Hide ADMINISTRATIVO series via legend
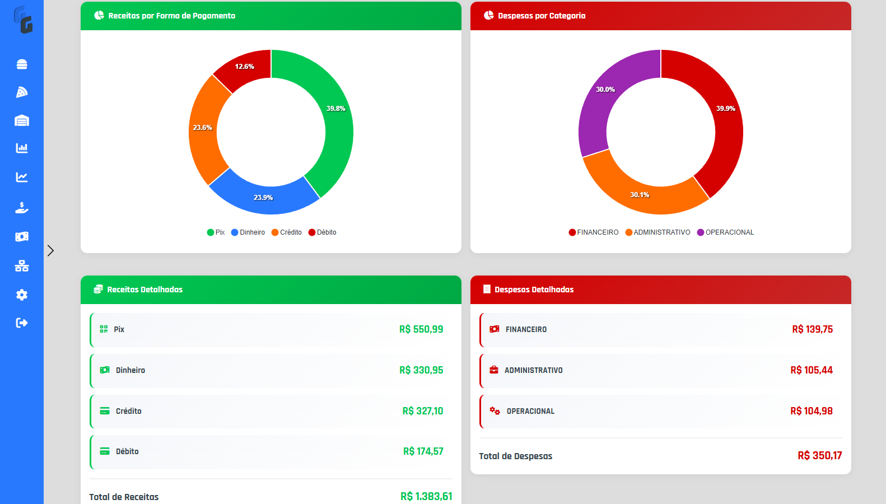Image resolution: width=886 pixels, height=504 pixels. (657, 232)
